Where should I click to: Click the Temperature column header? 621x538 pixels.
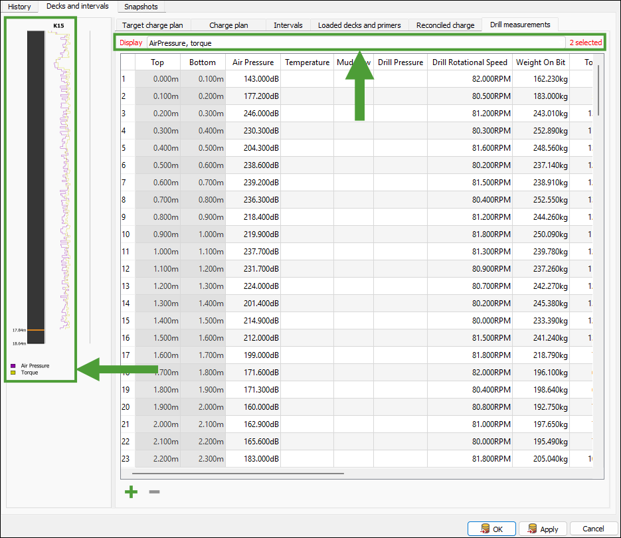[307, 62]
